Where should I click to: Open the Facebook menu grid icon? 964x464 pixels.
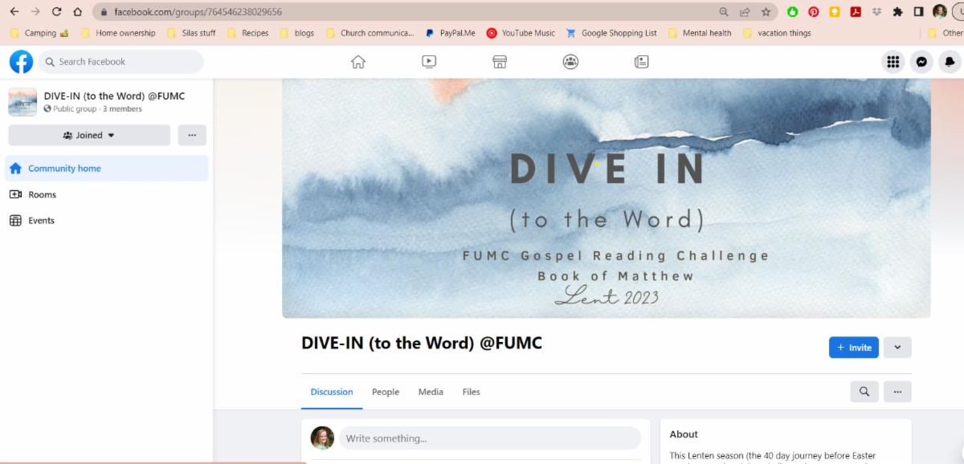pos(893,62)
